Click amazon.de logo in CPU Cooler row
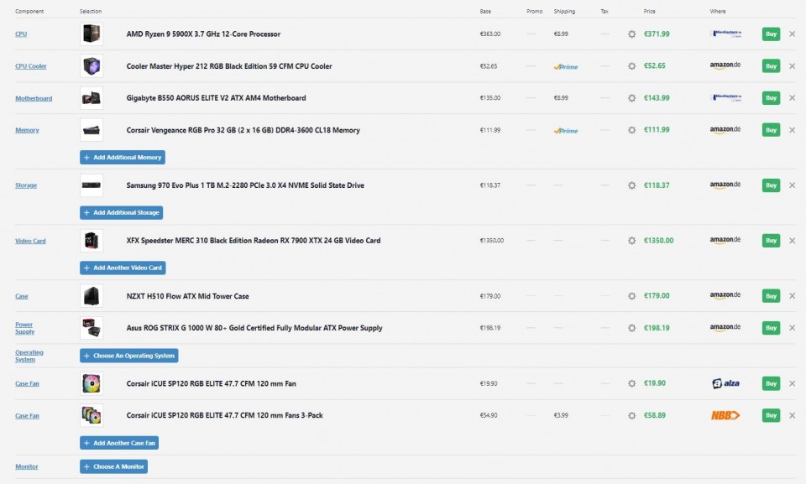 click(725, 65)
